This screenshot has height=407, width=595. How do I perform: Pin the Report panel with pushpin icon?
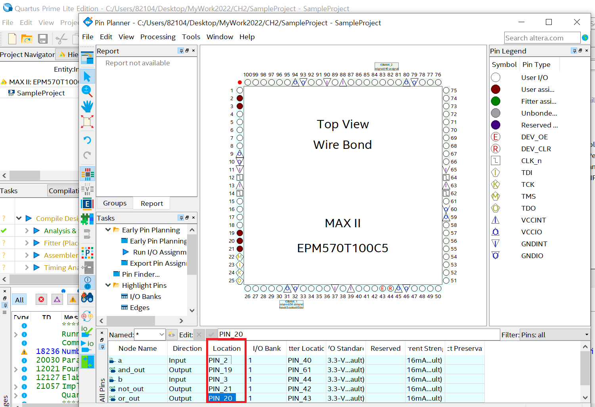[181, 51]
